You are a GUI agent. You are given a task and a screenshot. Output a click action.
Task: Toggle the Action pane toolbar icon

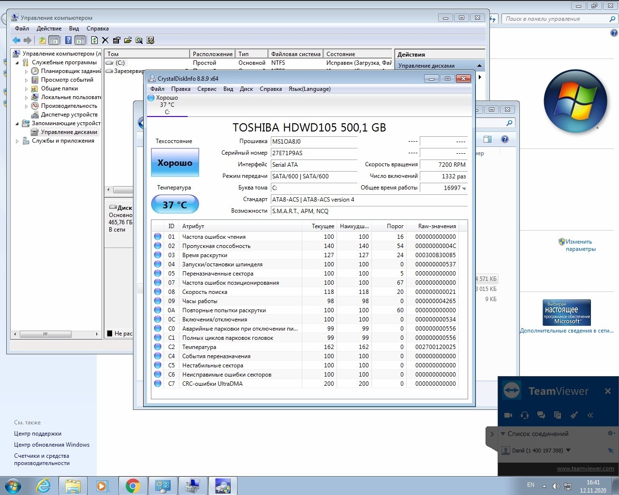80,41
